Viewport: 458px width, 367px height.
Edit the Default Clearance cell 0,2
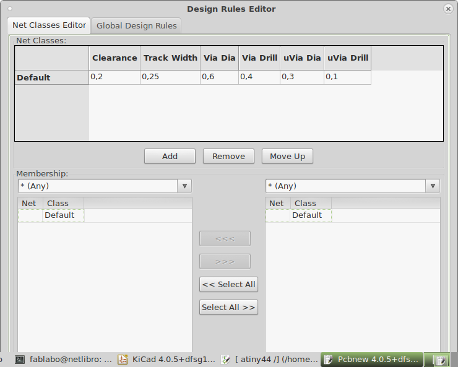coord(114,77)
